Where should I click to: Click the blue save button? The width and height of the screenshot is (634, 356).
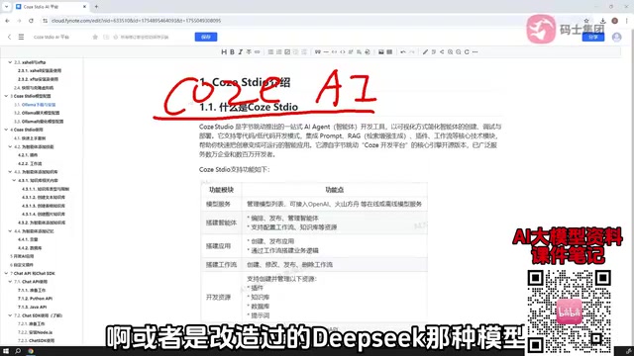(206, 37)
